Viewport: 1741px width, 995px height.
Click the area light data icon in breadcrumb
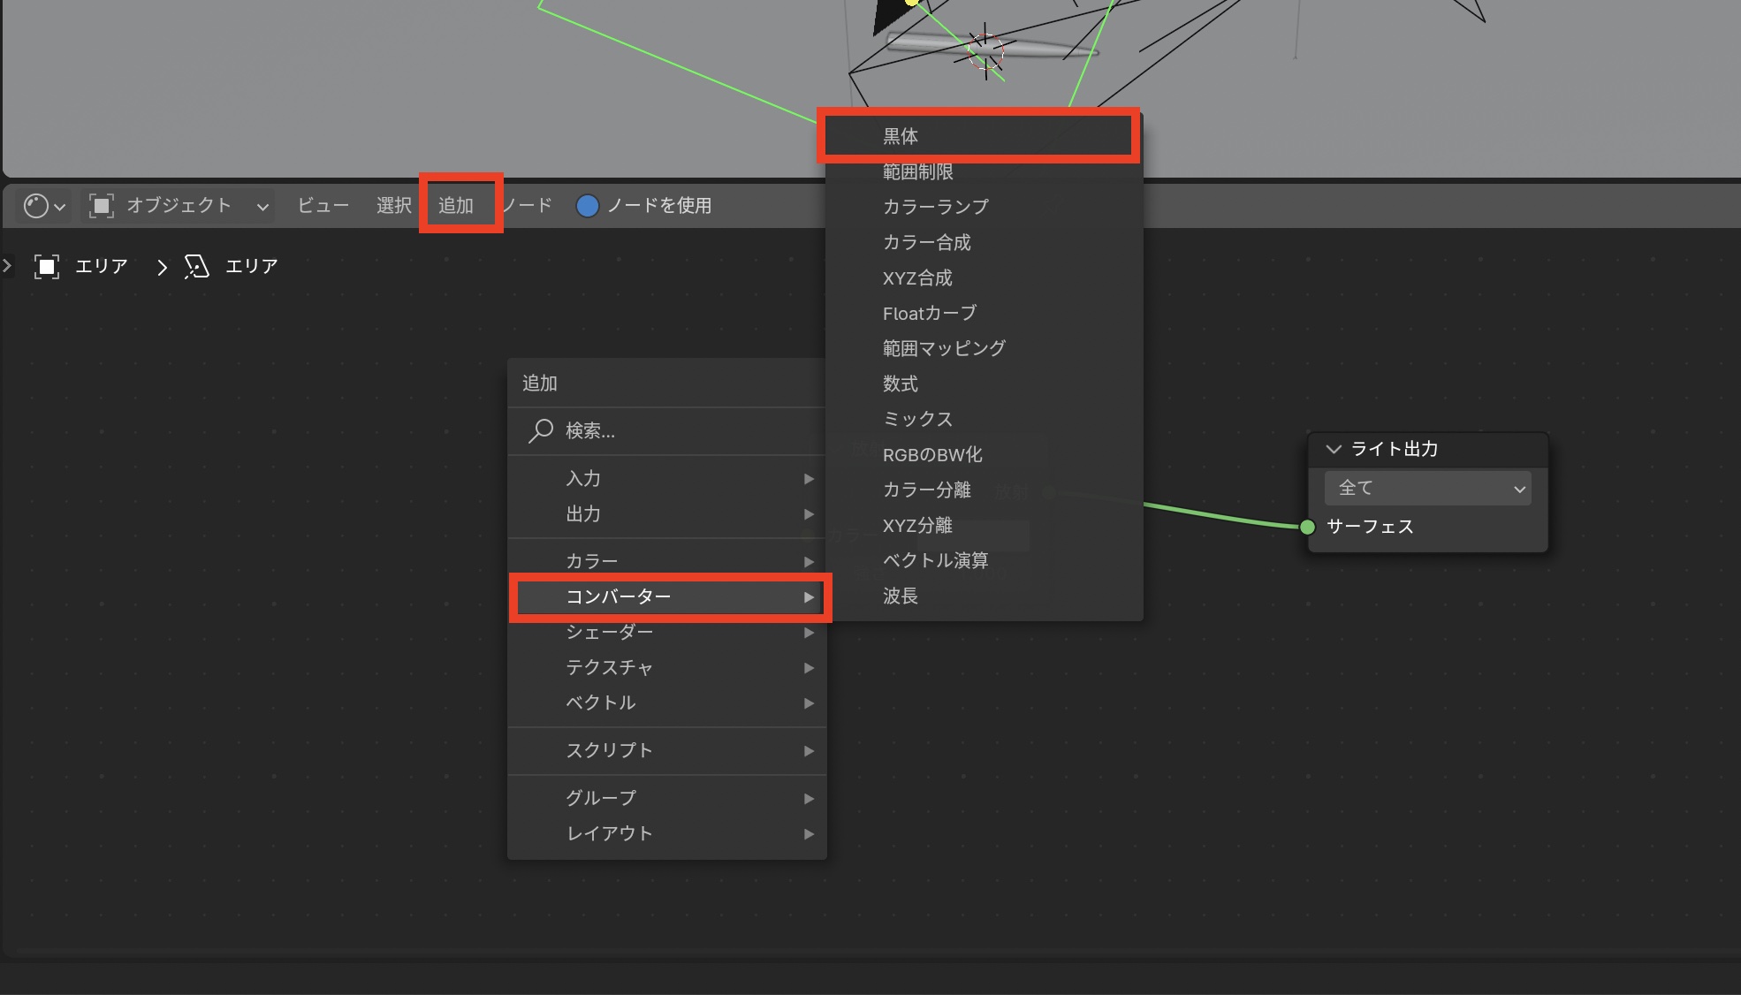pyautogui.click(x=196, y=266)
